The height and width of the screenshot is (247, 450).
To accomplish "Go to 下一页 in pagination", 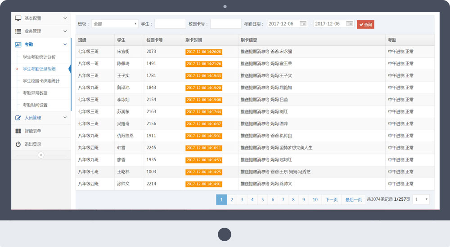I will tap(331, 200).
